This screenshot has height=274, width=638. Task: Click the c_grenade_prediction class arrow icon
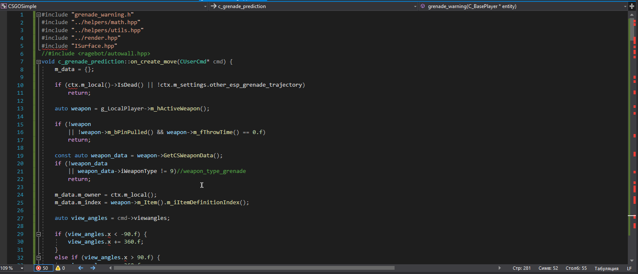point(213,6)
